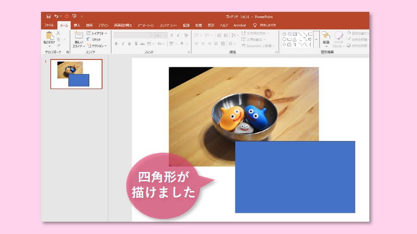The width and height of the screenshot is (417, 234).
Task: Click the tell-me lightbulb search box
Action: coord(265,25)
